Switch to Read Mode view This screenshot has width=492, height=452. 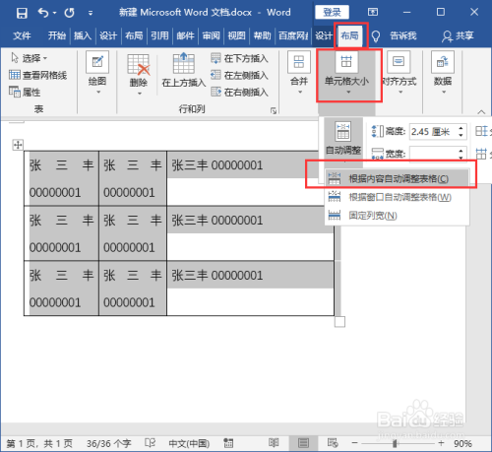click(274, 443)
